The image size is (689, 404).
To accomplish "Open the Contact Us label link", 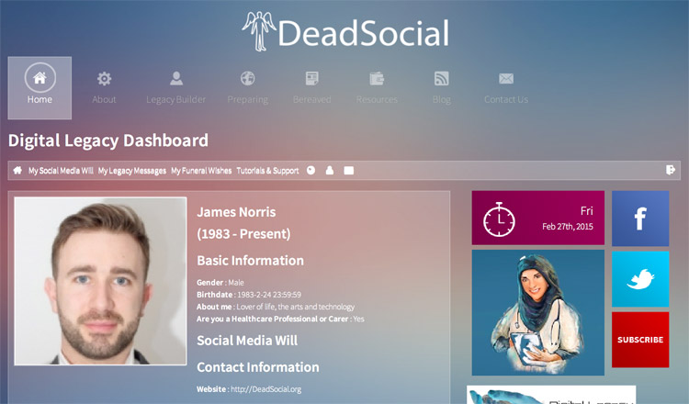I will coord(506,100).
